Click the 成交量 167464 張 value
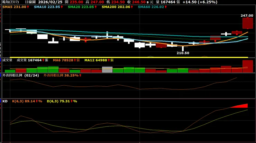 click(32, 60)
